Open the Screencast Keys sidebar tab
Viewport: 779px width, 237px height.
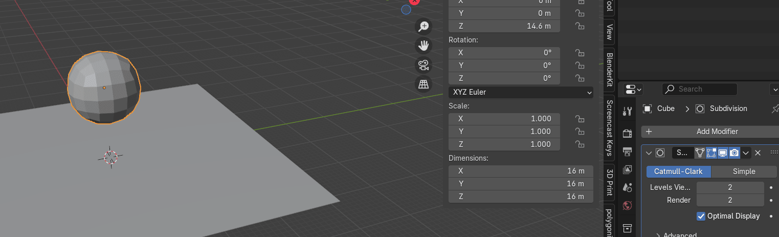(609, 127)
